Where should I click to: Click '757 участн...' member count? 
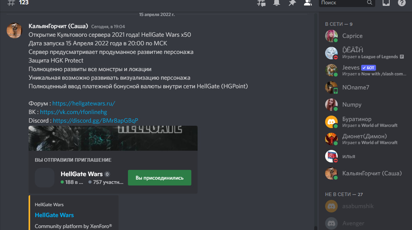[106, 182]
